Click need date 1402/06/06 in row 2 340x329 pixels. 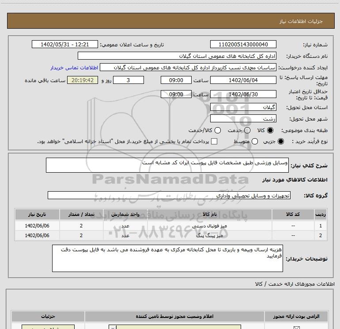[37, 235]
